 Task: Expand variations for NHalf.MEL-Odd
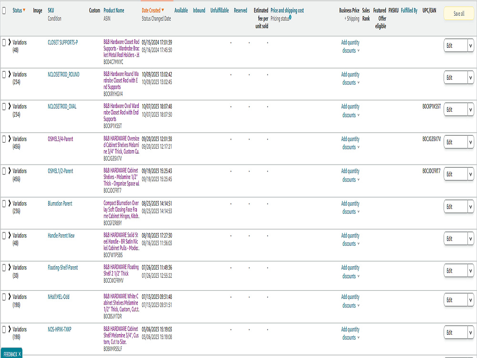pyautogui.click(x=10, y=296)
